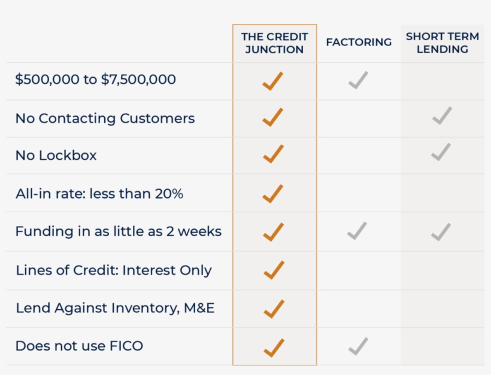Click "All-in rate: less than 20%" text
This screenshot has width=491, height=375.
tap(99, 194)
